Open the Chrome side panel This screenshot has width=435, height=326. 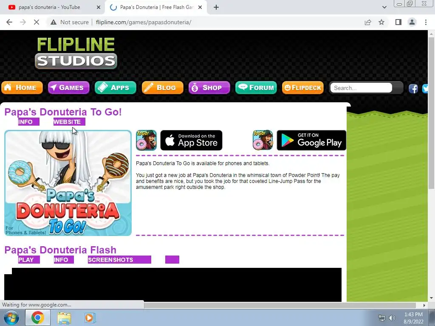398,22
